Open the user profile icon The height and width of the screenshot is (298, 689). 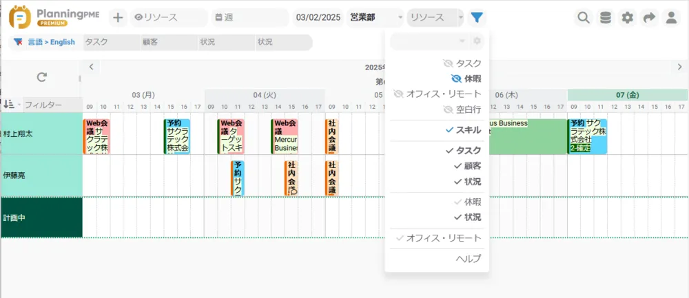(x=671, y=18)
